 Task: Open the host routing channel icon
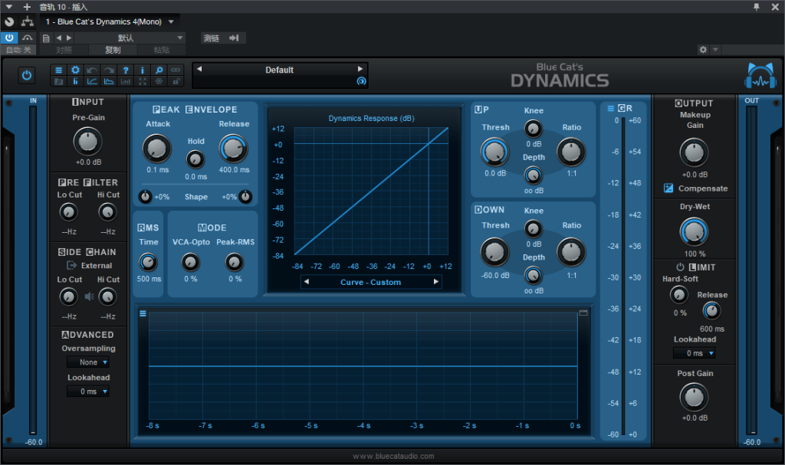tap(28, 21)
